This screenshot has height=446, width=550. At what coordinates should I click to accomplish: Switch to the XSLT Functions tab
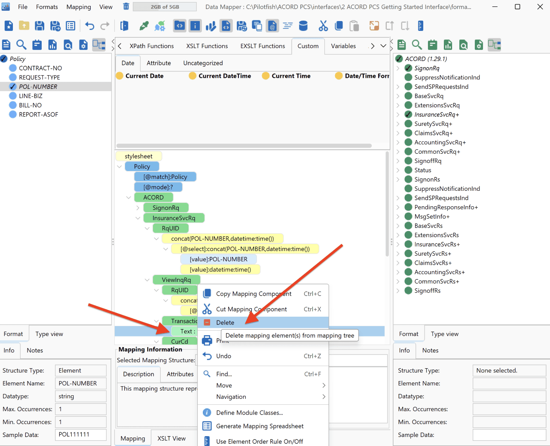pyautogui.click(x=207, y=46)
